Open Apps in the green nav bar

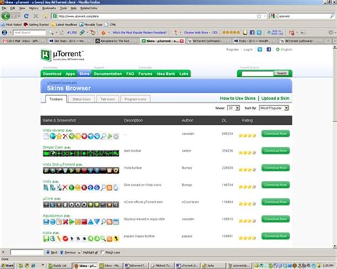[70, 74]
